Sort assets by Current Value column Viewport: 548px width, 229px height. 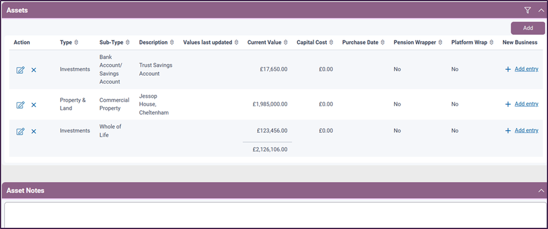pyautogui.click(x=286, y=42)
